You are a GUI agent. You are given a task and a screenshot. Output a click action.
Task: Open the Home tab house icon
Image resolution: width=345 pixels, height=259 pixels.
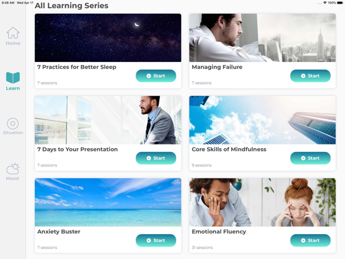pos(12,33)
